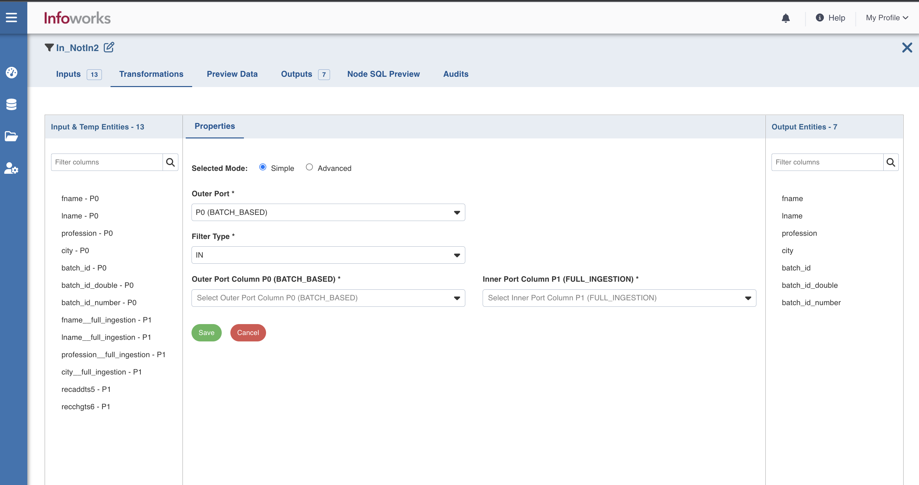Click the Help link
This screenshot has width=919, height=485.
[837, 18]
